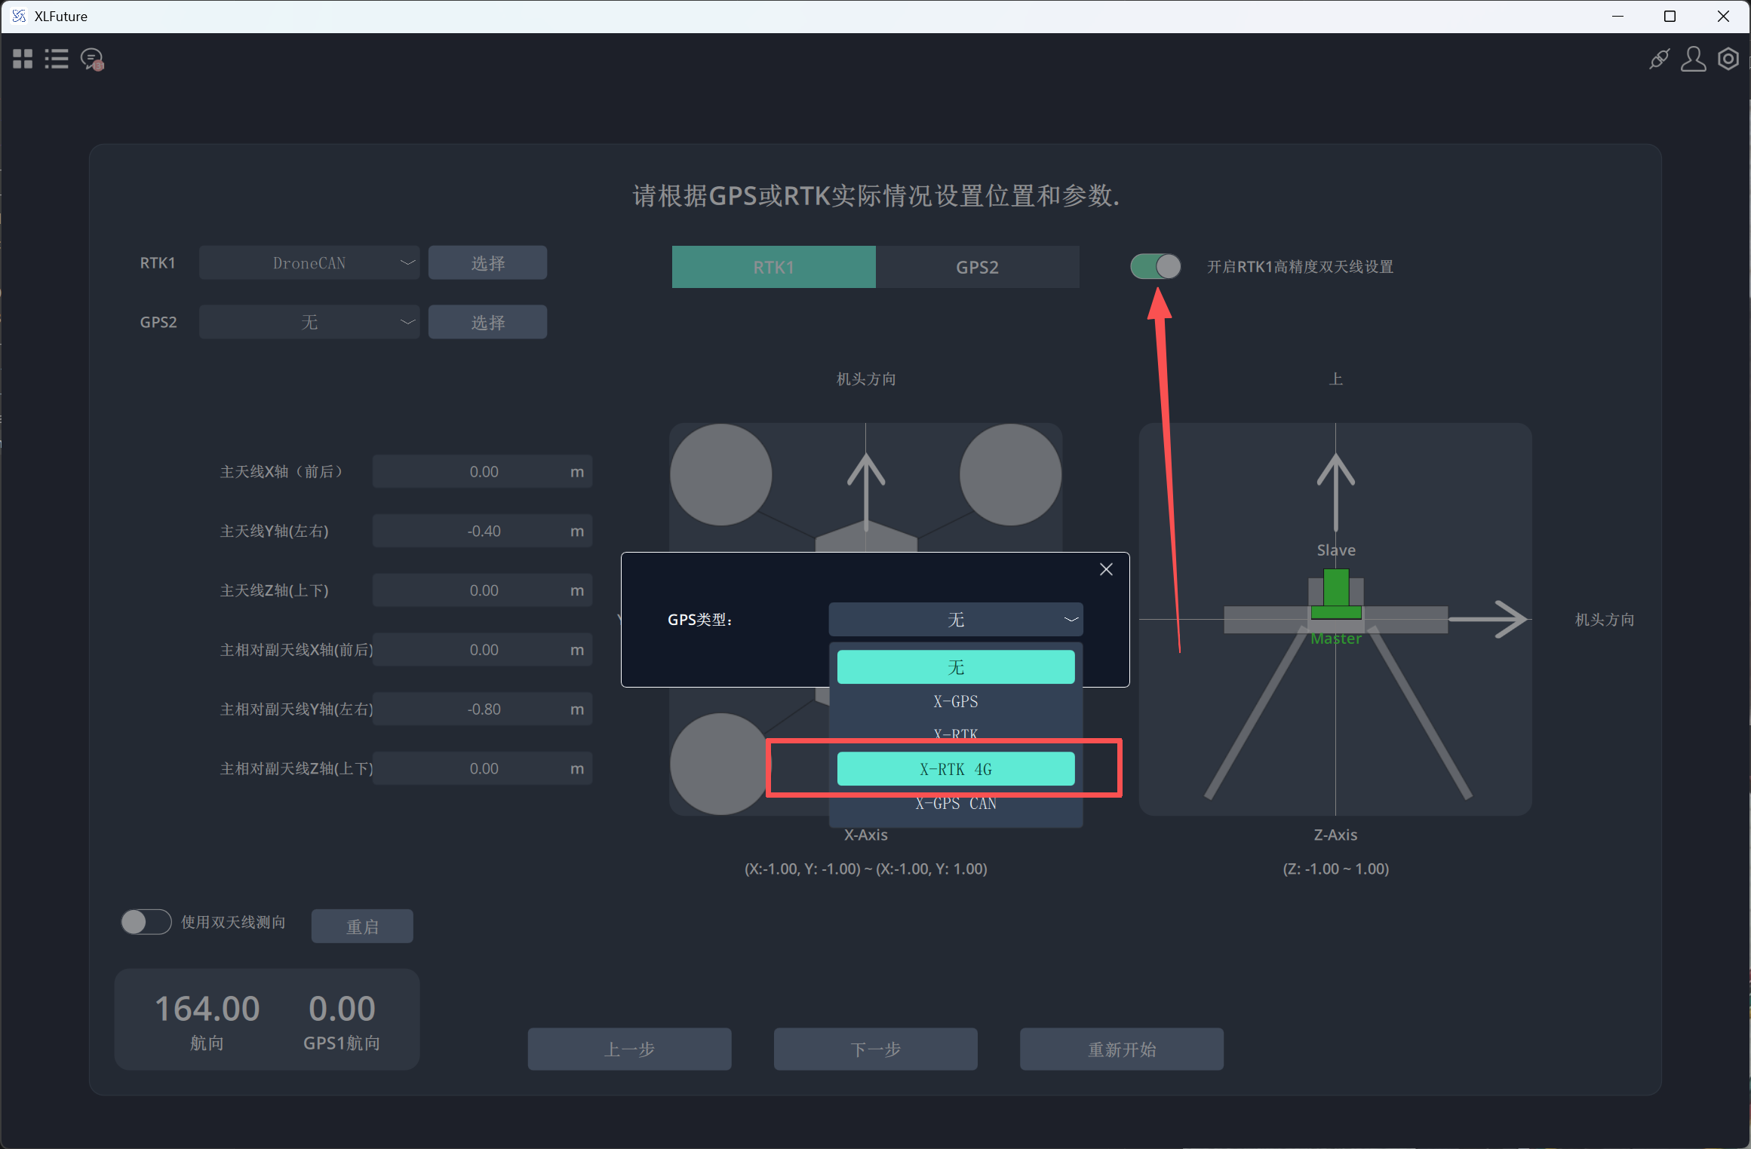Close the GPS type dialog
1751x1149 pixels.
[x=1106, y=569]
